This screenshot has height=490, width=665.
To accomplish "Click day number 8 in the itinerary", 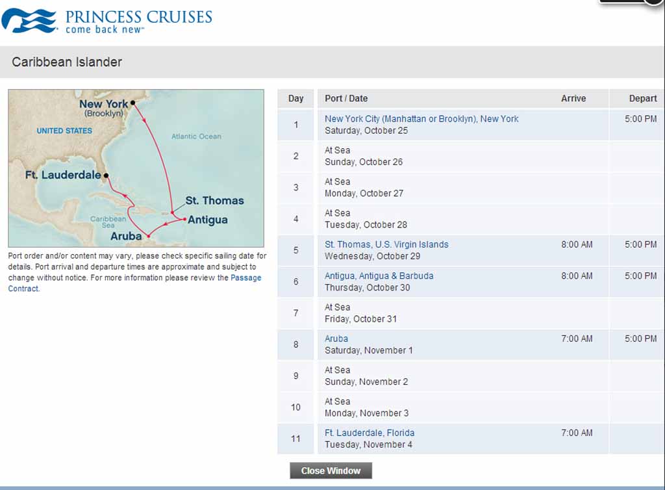I will coord(295,344).
